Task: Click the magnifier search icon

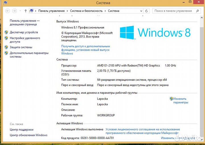Action: click(x=198, y=11)
